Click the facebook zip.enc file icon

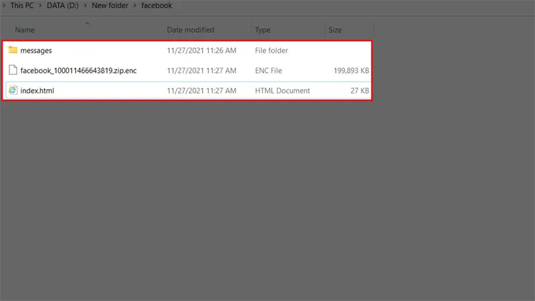pos(13,70)
